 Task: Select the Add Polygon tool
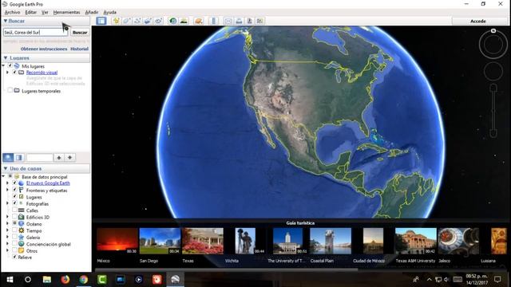coord(126,21)
